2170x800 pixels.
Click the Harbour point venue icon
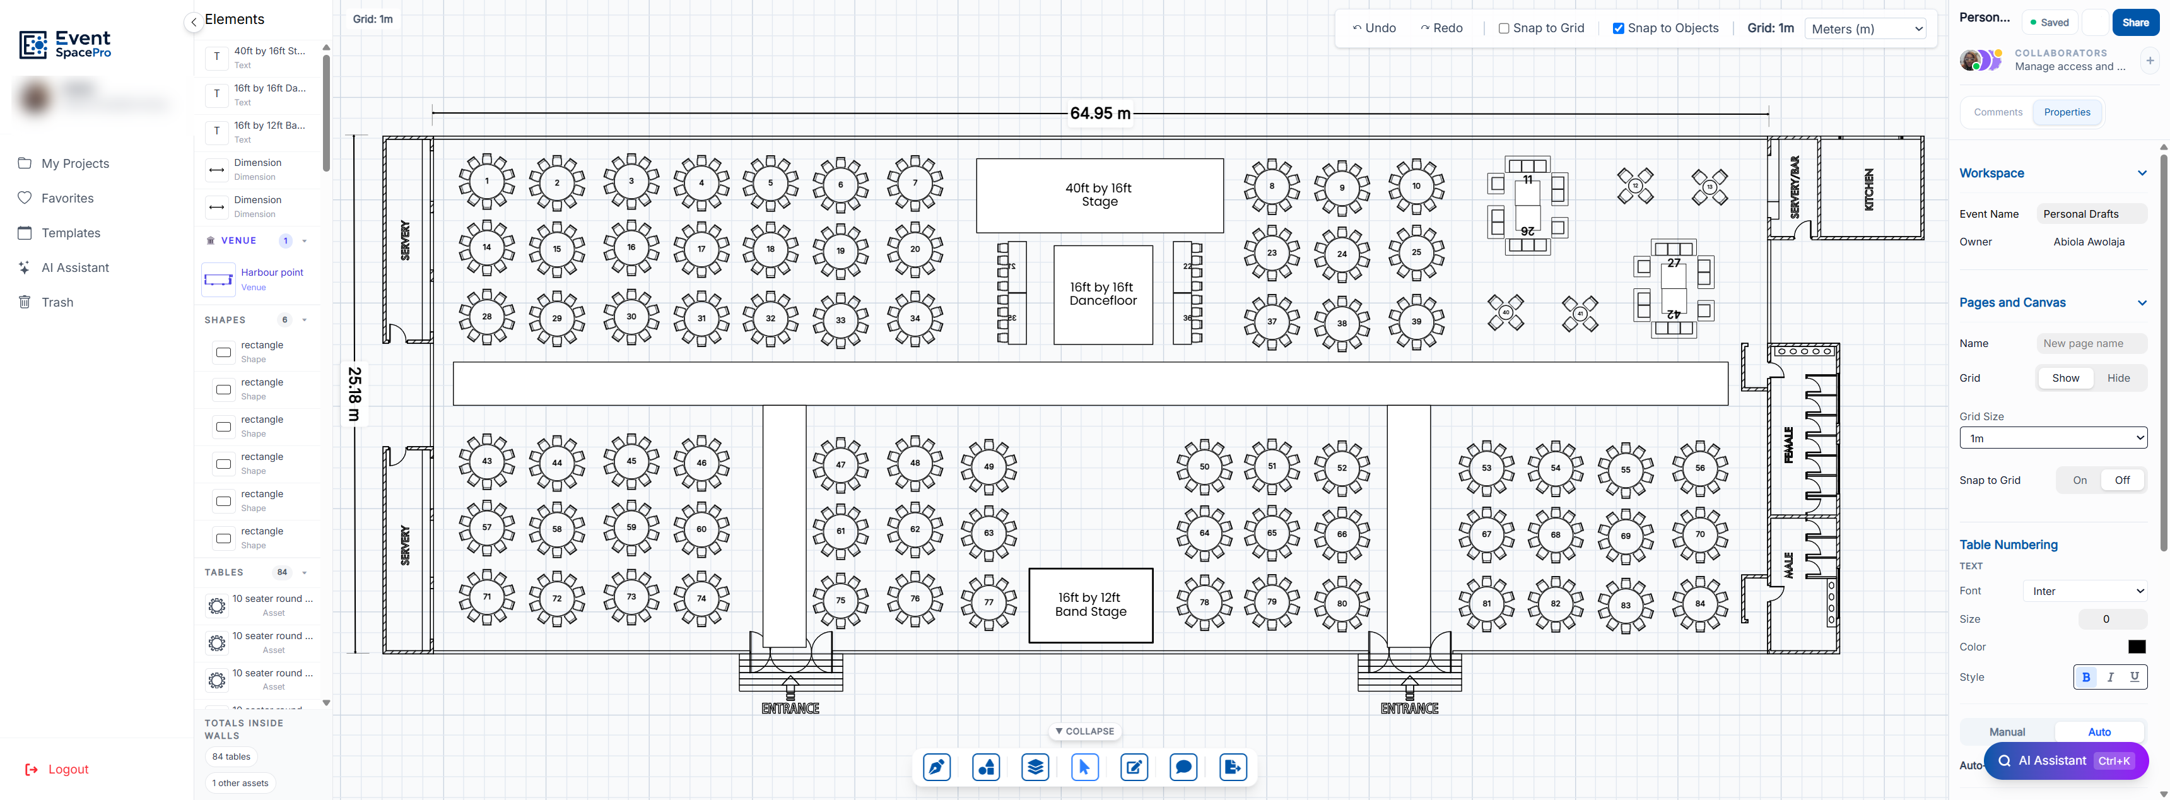point(218,279)
